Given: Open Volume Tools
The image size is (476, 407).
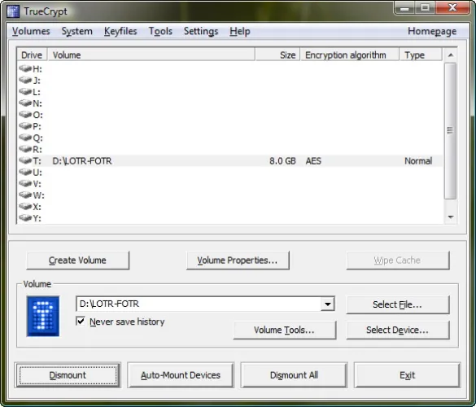Looking at the screenshot, I should click(285, 330).
